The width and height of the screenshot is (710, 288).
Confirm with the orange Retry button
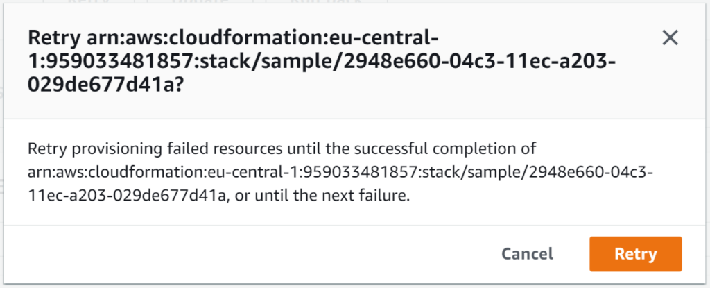[636, 254]
